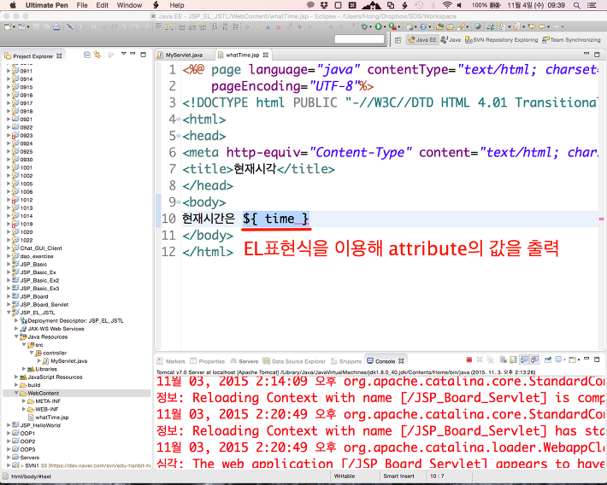
Task: Minimize the Project Explorer panel
Action: (x=133, y=54)
